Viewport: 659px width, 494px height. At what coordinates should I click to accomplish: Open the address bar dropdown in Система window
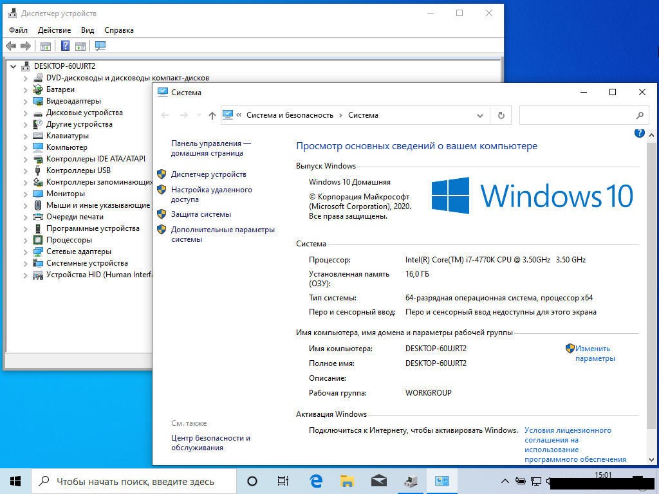tap(480, 116)
